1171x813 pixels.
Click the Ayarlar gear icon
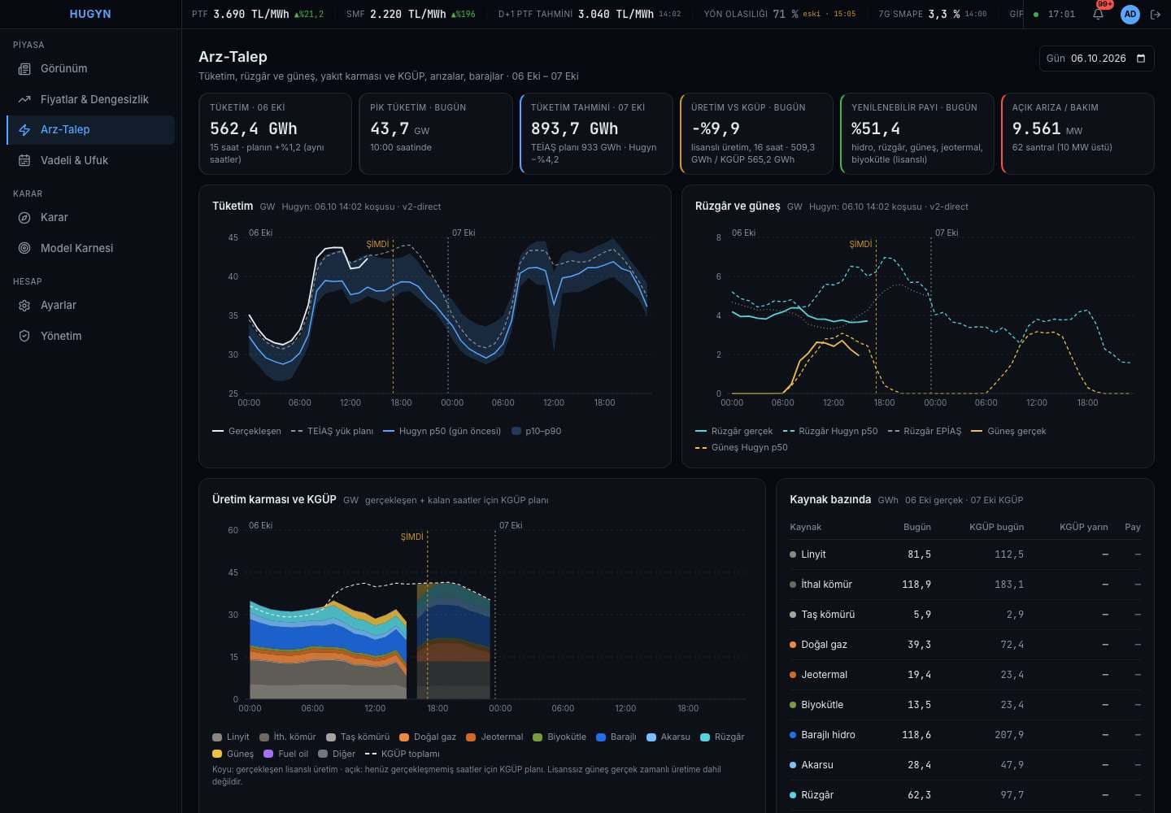pos(24,306)
